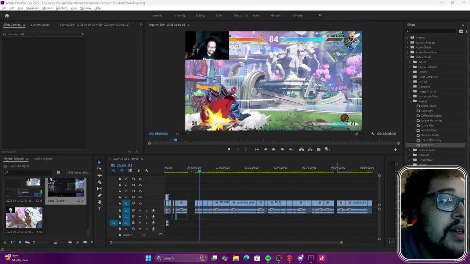Click Mark In bracket icon
This screenshot has height=264, width=470.
[x=238, y=149]
